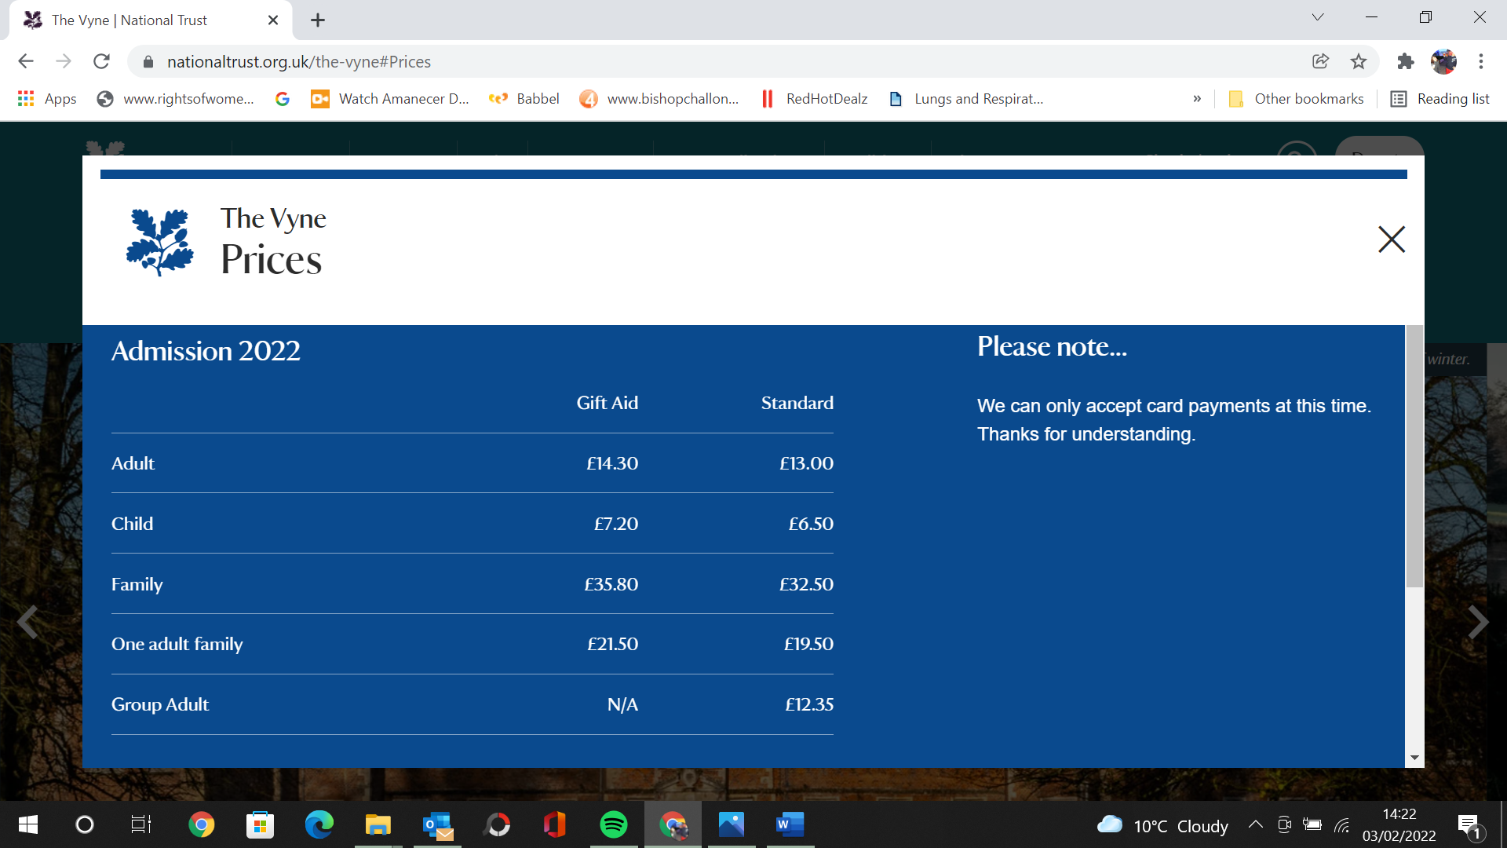Bookmark this page with the star icon
The image size is (1507, 848).
pyautogui.click(x=1359, y=61)
